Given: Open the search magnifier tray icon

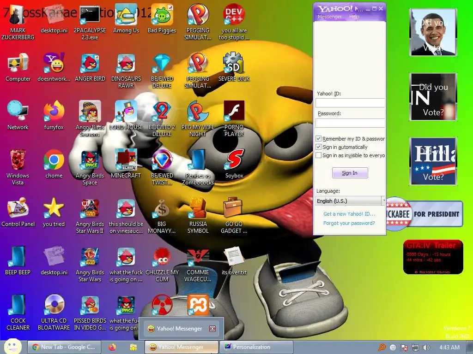Looking at the screenshot, I should pos(382,348).
